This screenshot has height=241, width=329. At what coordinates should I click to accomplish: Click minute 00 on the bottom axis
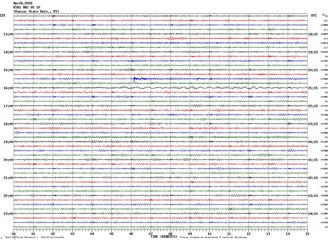click(x=14, y=234)
